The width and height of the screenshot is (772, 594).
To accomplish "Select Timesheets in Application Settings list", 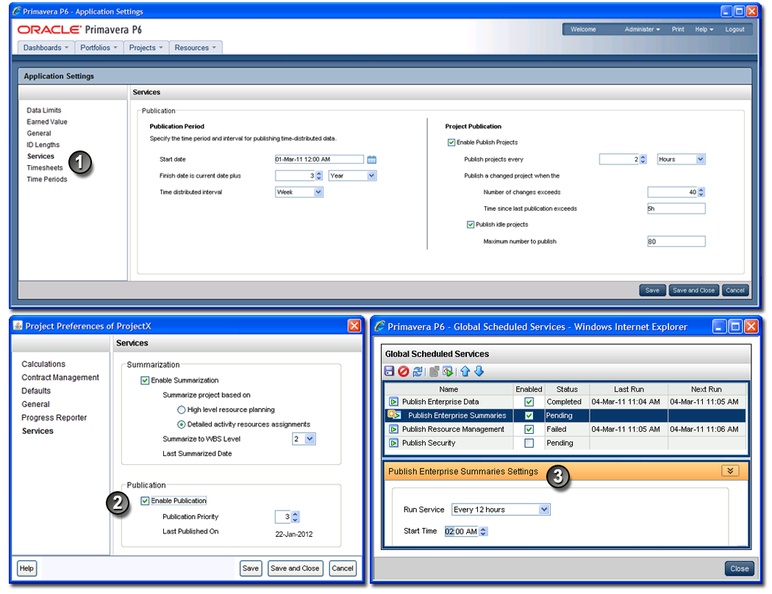I will (45, 167).
